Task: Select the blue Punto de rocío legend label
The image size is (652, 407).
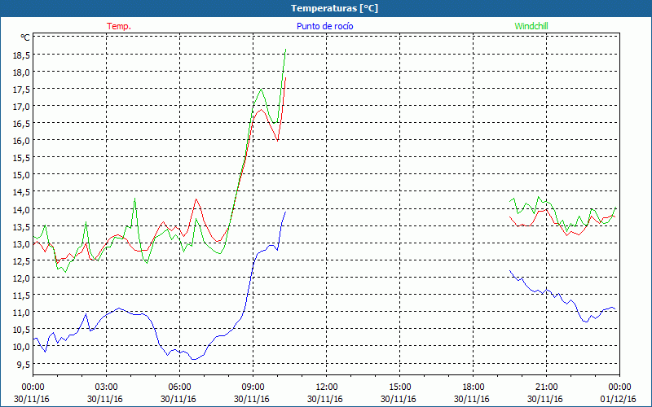Action: (324, 26)
